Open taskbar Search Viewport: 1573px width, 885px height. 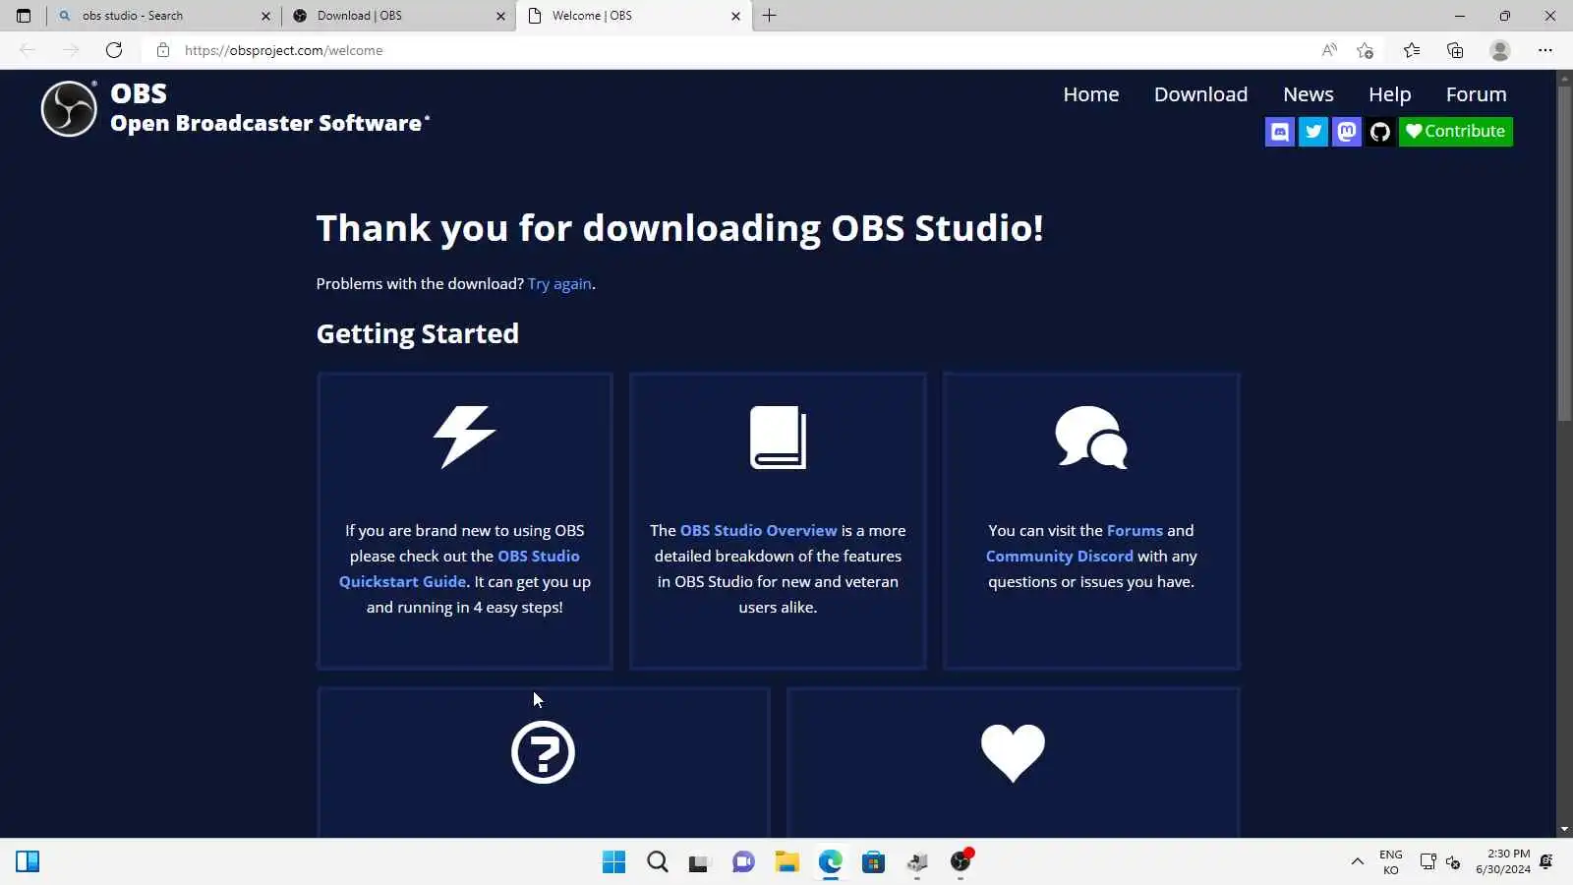tap(658, 862)
